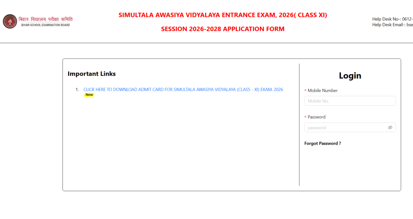Click the SIMULTALA AWASIYA VIDYALAYA ENTRANCE EXAM title
This screenshot has height=219, width=413.
click(223, 15)
